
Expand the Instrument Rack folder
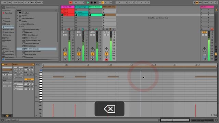(18, 18)
